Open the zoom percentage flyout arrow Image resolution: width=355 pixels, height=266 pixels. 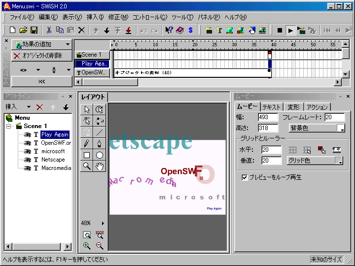coord(103,223)
